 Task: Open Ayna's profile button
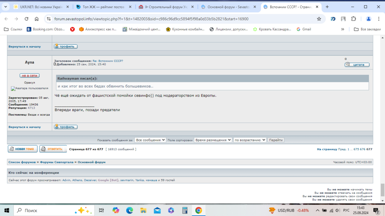(66, 127)
